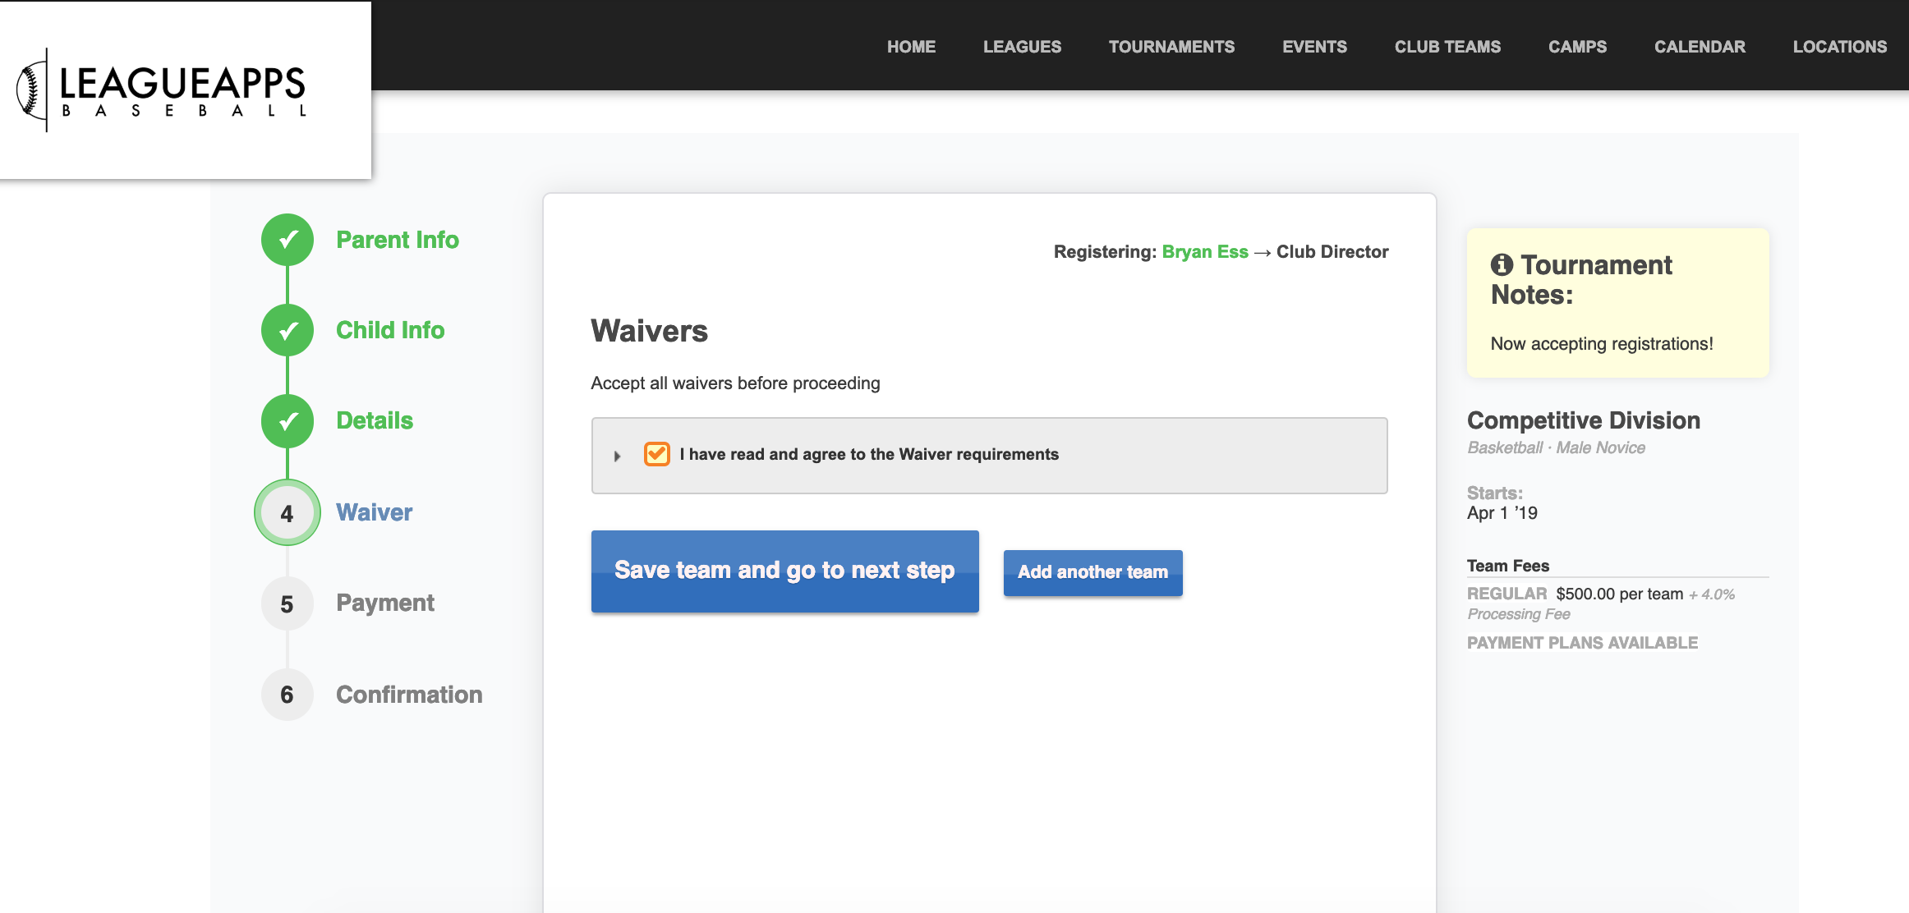This screenshot has height=913, width=1909.
Task: Click the PAYMENT PLANS AVAILABLE text
Action: [1582, 643]
